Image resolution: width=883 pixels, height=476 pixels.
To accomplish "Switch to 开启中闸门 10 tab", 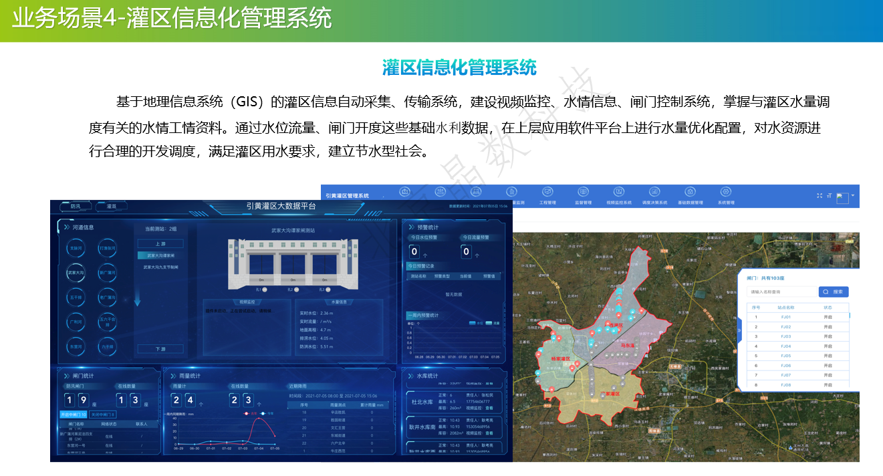I will point(74,414).
